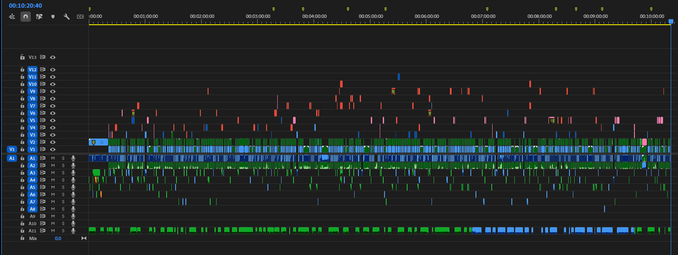678x255 pixels.
Task: Lock track V9 with padlock icon
Action: (22, 91)
